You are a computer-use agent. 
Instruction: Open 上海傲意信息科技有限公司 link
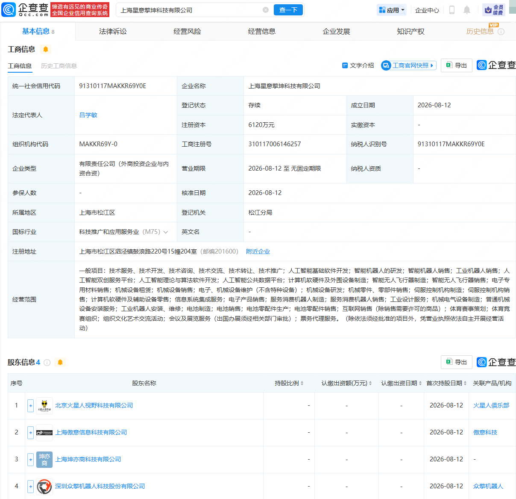point(91,432)
